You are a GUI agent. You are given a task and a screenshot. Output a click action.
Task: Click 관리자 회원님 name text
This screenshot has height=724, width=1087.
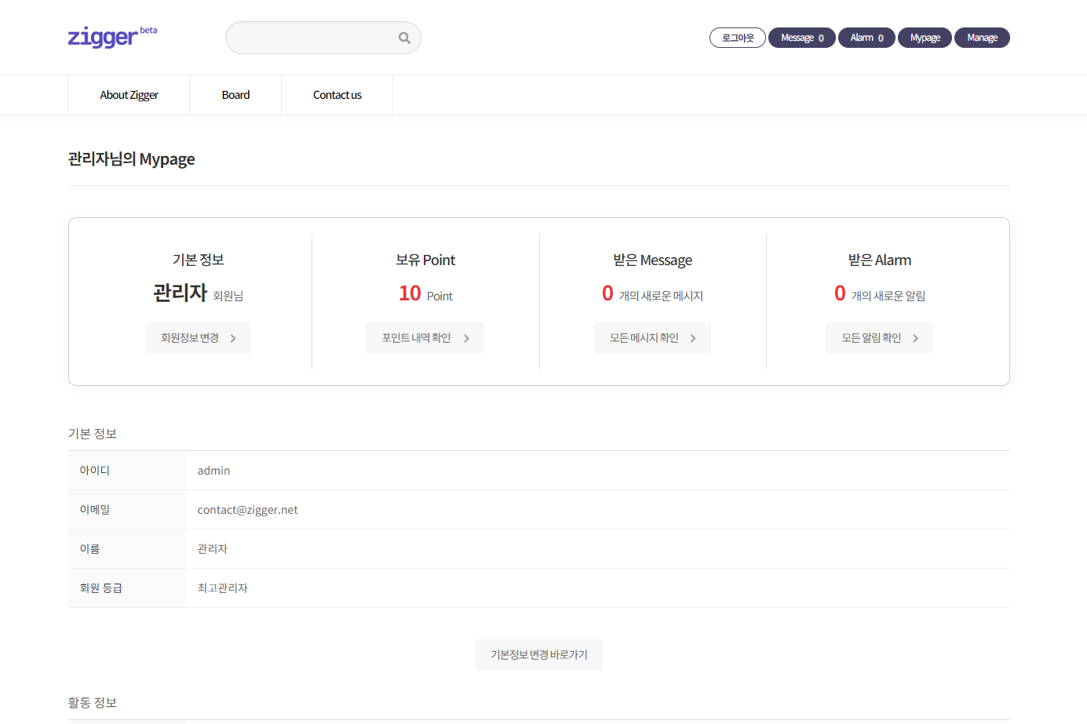click(x=198, y=293)
